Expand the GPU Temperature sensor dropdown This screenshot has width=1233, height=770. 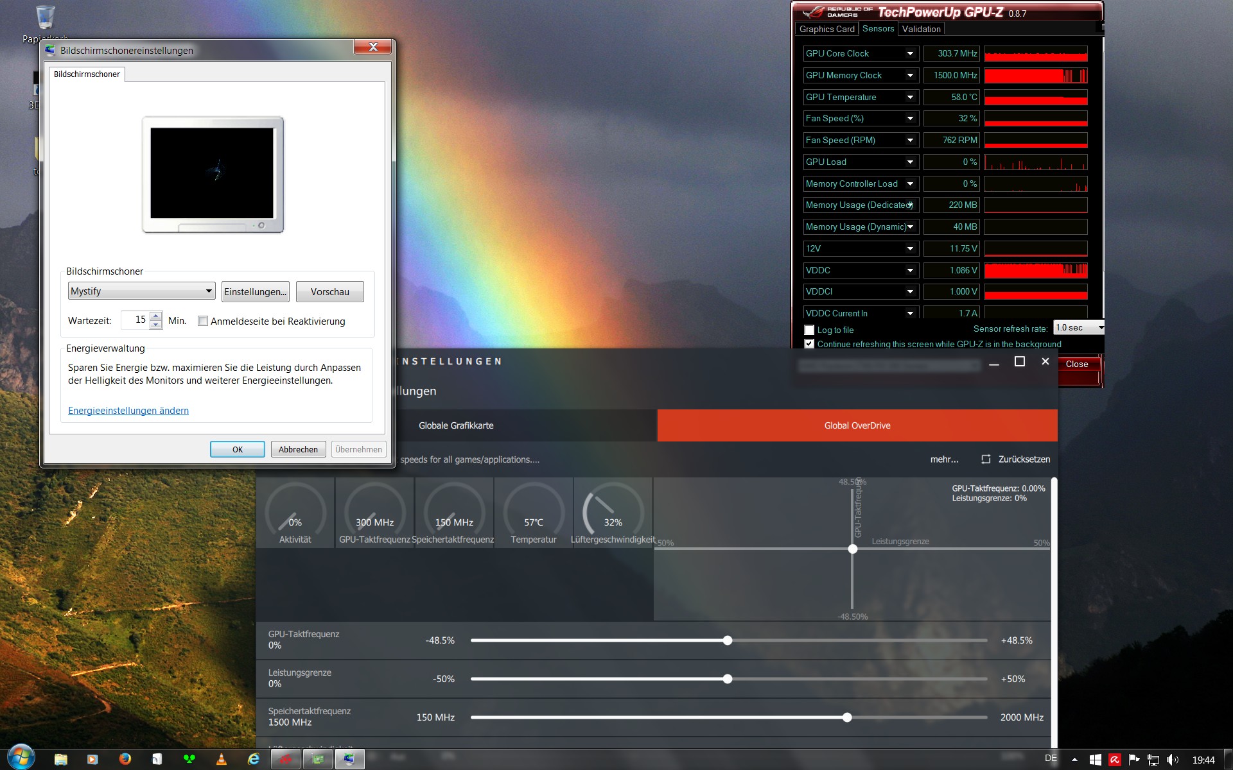(910, 97)
